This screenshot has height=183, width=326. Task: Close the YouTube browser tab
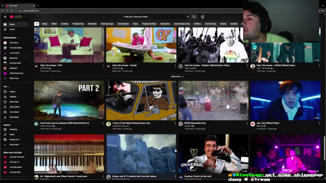[33, 6]
